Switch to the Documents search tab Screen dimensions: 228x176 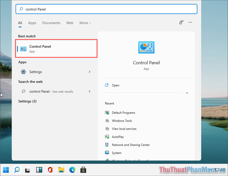click(51, 23)
